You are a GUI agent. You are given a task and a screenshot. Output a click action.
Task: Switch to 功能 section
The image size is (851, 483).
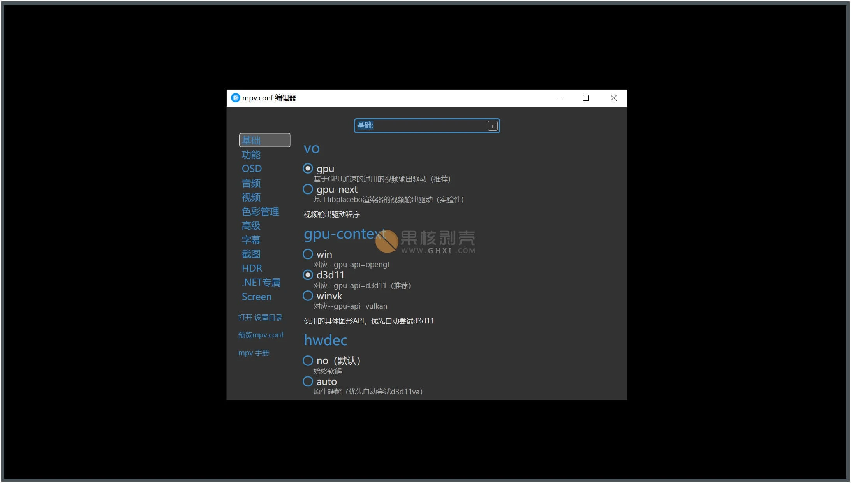pyautogui.click(x=250, y=155)
